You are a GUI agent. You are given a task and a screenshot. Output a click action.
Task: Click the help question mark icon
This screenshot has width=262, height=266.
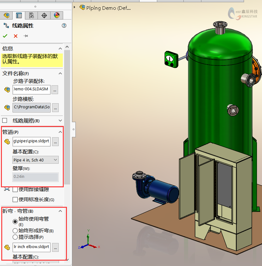coord(64,25)
